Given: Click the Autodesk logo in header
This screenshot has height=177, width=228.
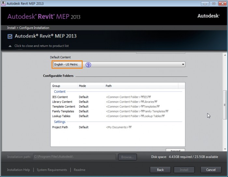Looking at the screenshot, I should 208,16.
